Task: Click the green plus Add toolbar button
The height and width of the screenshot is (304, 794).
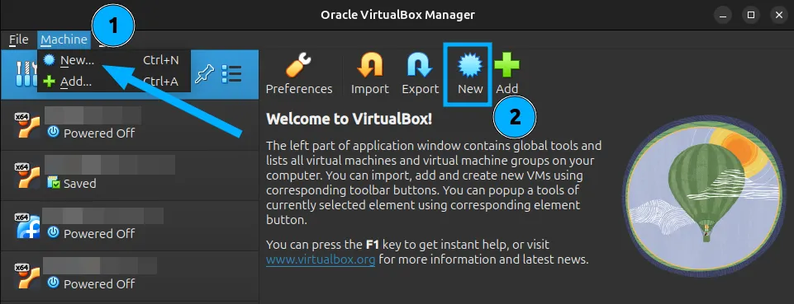Action: point(506,73)
